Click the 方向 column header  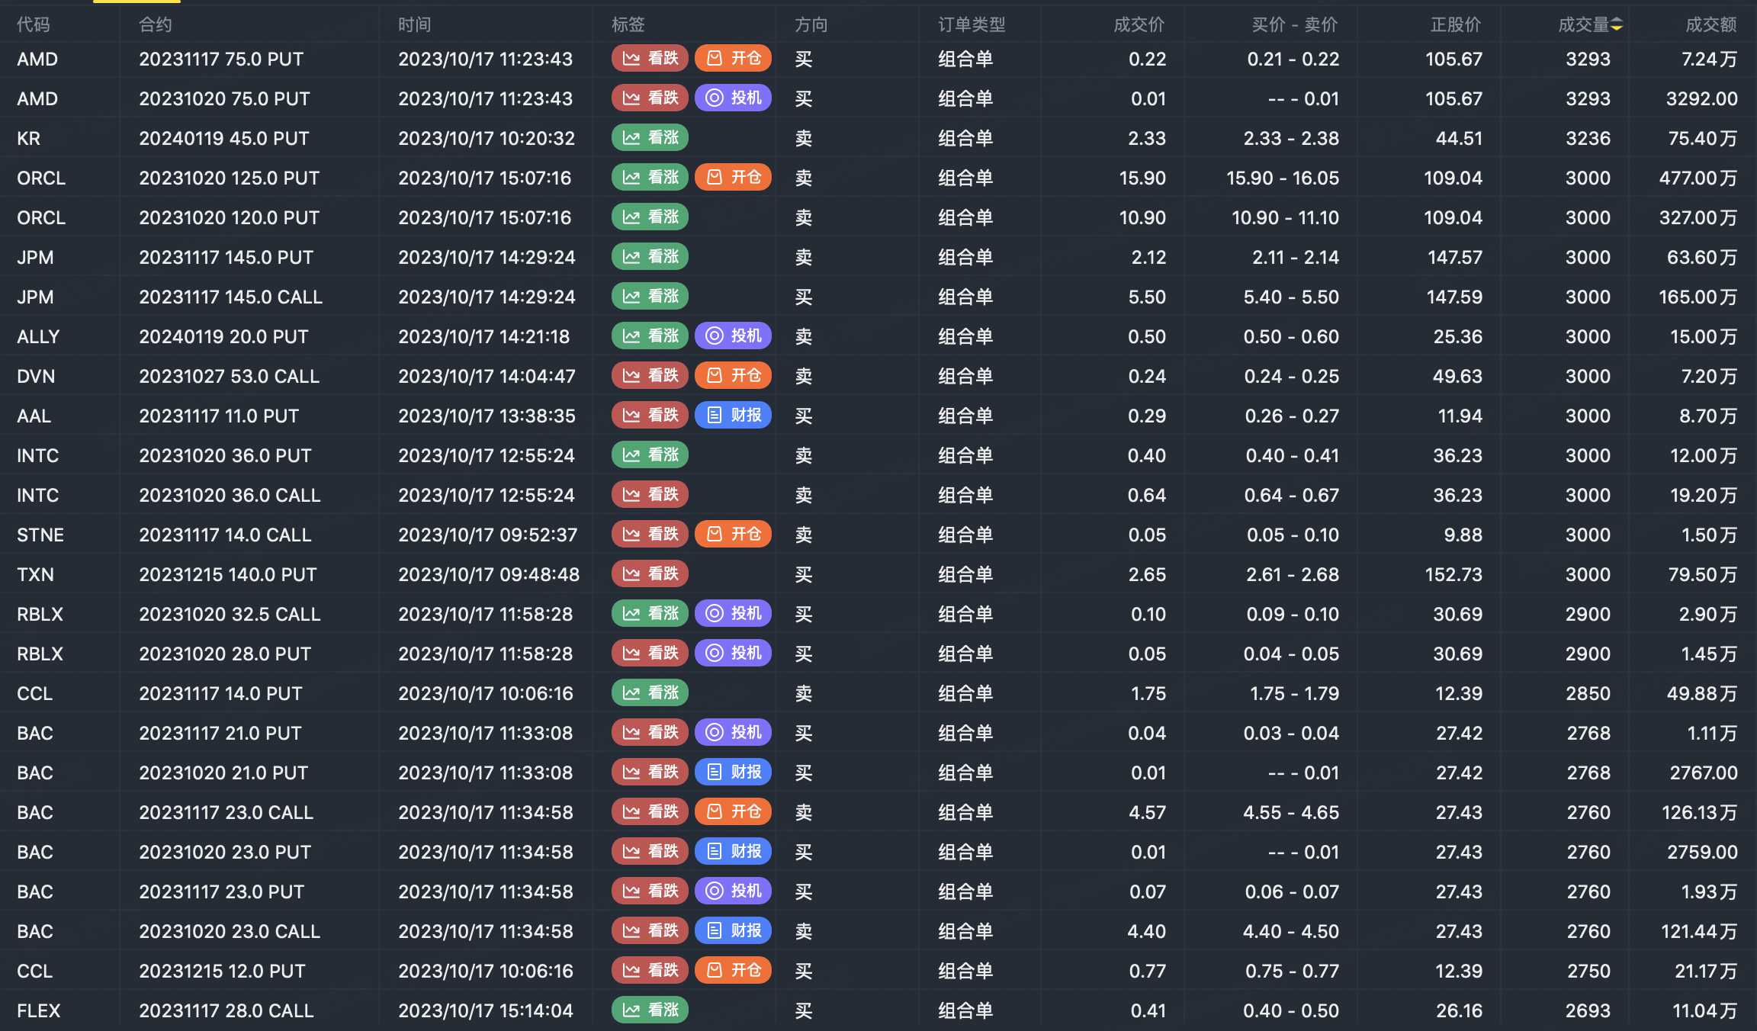point(811,25)
